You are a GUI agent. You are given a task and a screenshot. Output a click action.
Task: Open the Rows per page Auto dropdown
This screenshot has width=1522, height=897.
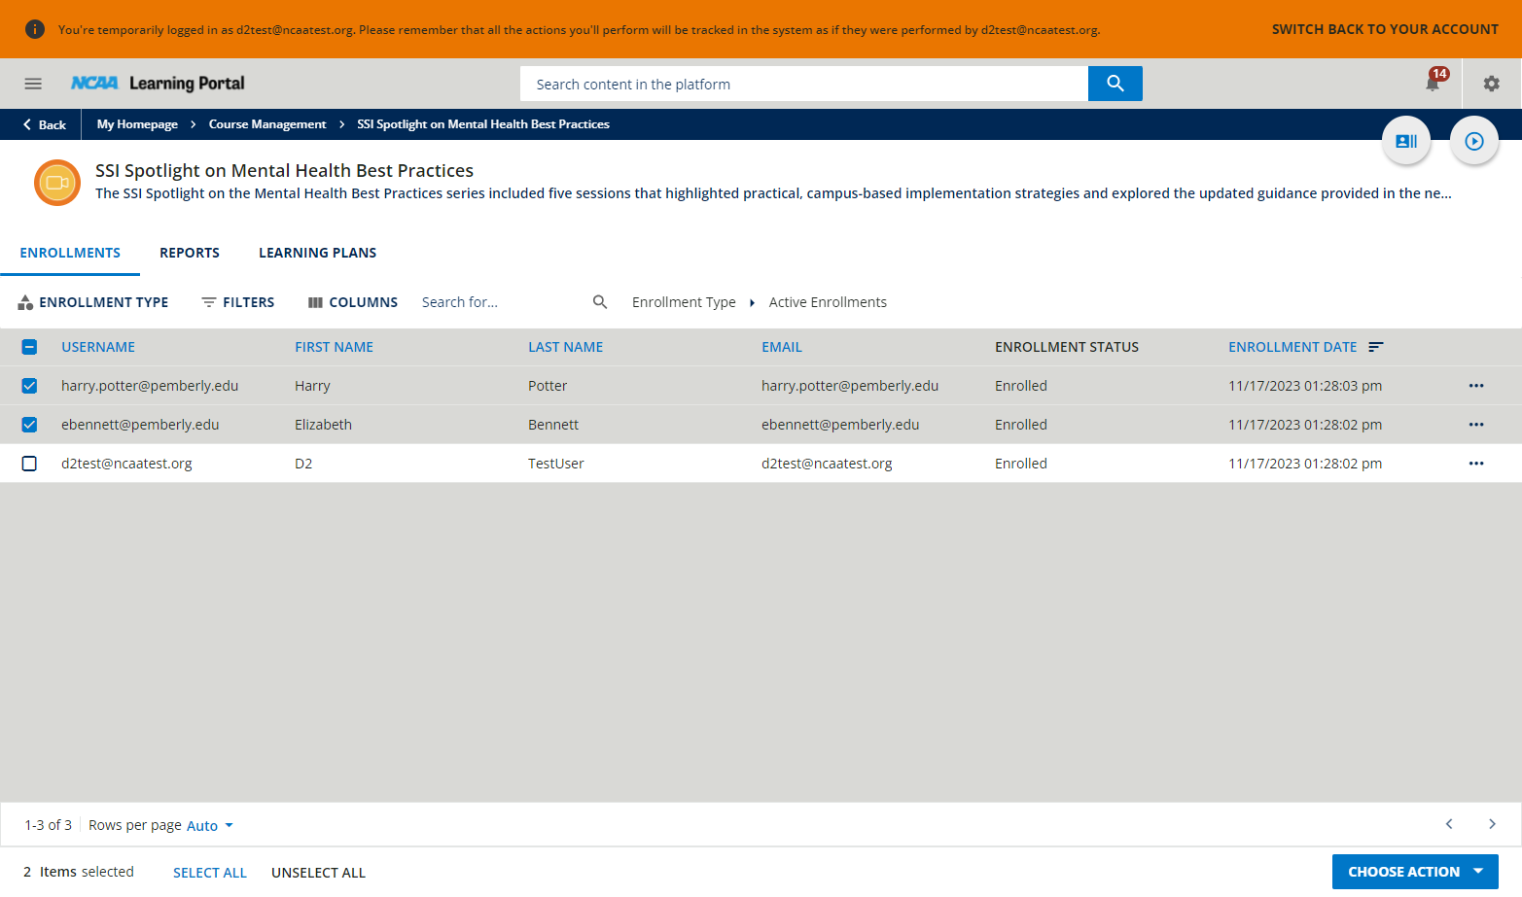pos(210,825)
